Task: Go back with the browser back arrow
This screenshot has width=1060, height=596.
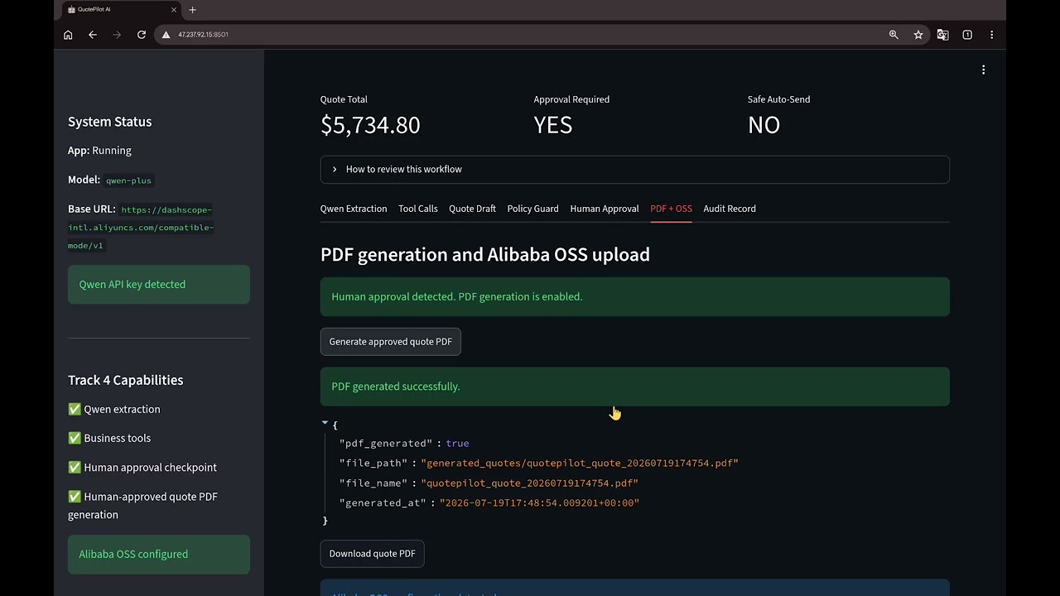Action: tap(93, 35)
